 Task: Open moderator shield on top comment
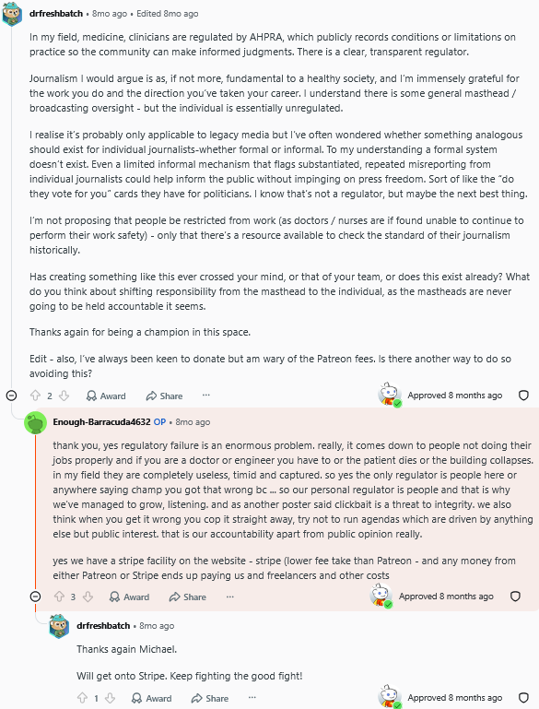coord(523,396)
